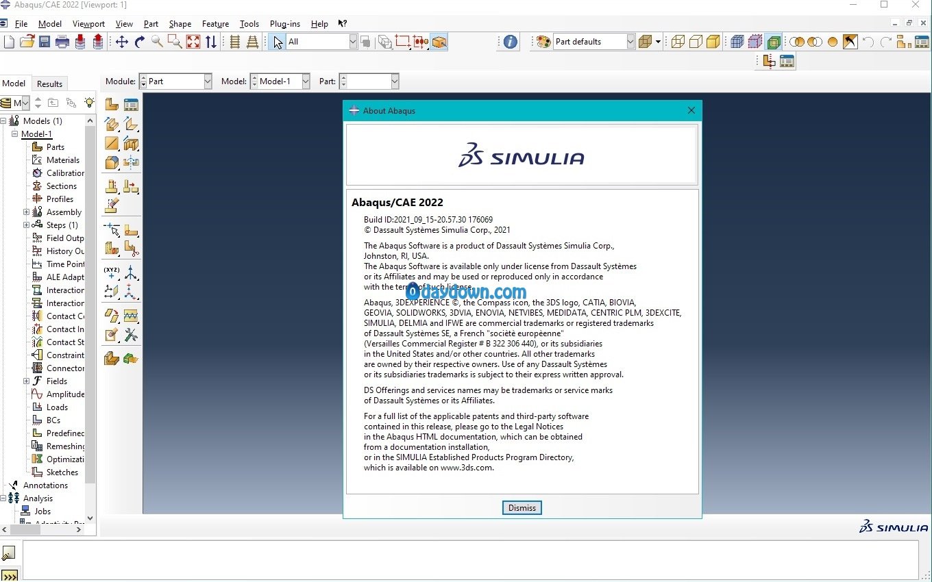Open the Query information icon
This screenshot has width=932, height=582.
(511, 42)
